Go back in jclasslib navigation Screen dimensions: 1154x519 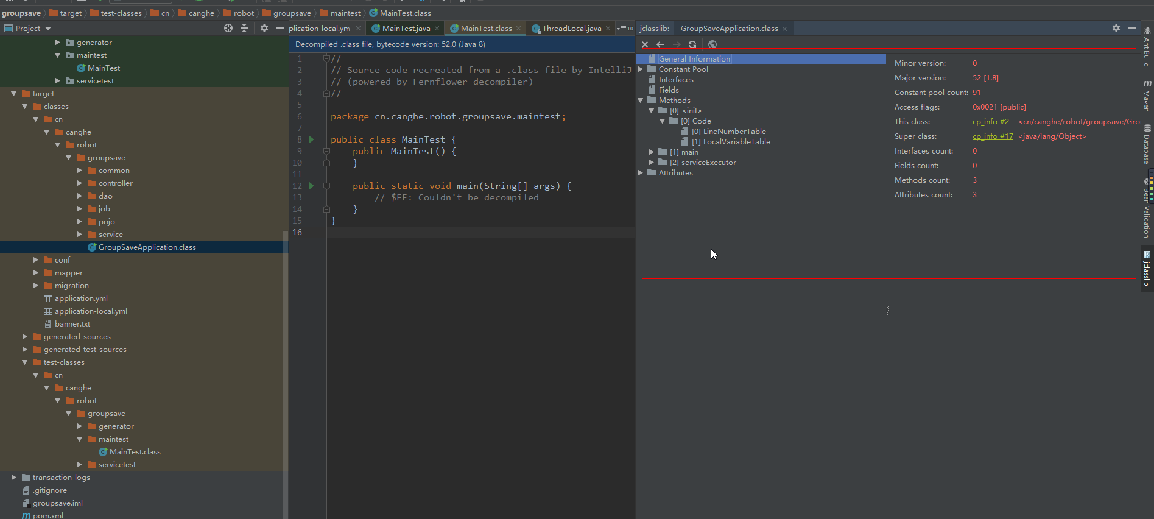click(x=661, y=44)
